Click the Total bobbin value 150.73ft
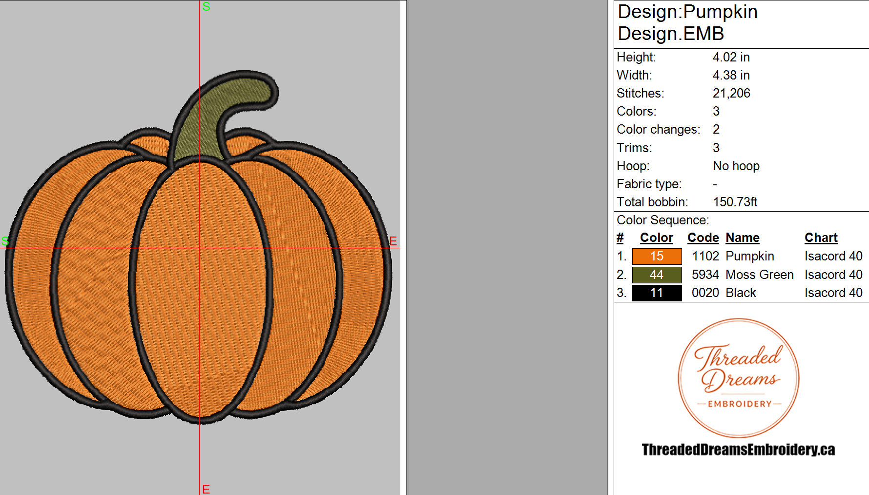This screenshot has height=495, width=869. (x=735, y=202)
